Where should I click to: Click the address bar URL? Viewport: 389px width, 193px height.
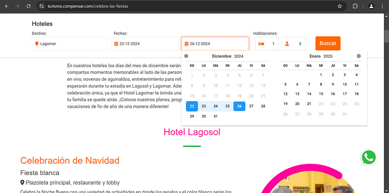pyautogui.click(x=88, y=6)
